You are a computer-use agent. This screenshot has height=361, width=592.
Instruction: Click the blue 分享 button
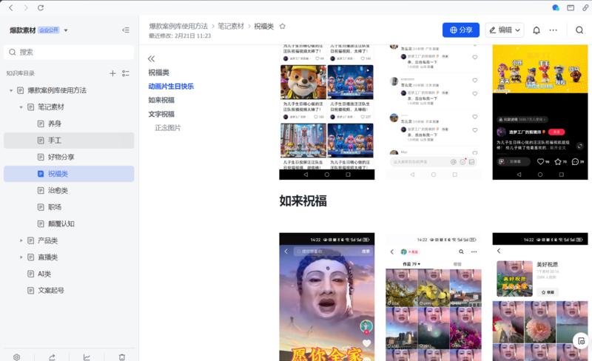(x=460, y=30)
